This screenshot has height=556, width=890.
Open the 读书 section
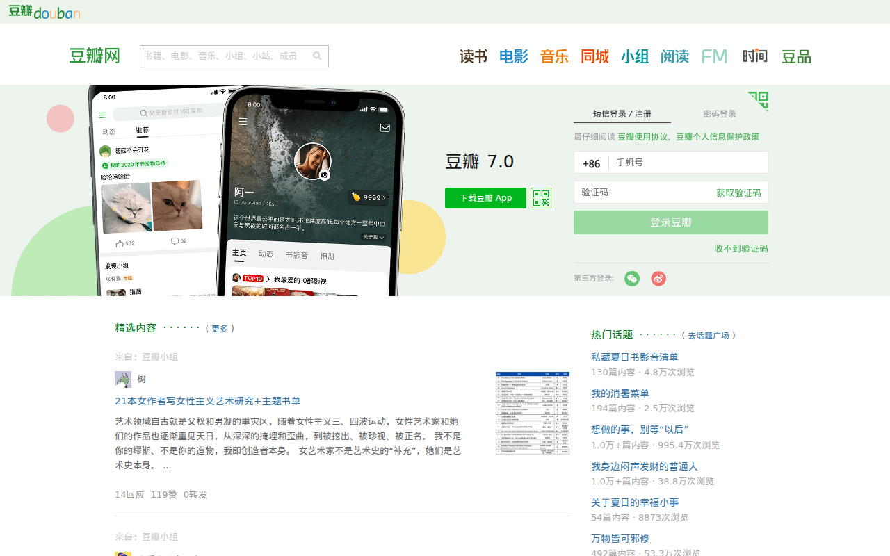point(474,57)
